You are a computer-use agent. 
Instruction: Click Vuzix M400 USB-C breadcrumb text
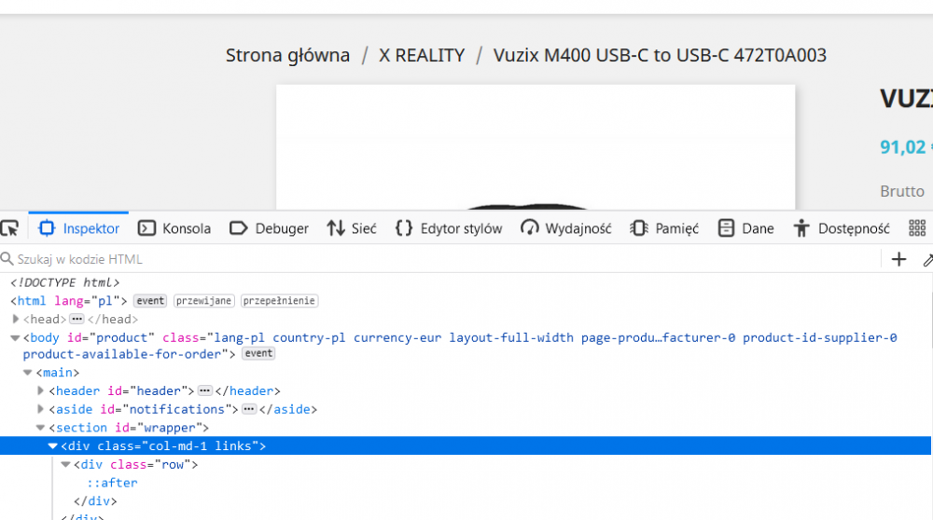click(660, 55)
